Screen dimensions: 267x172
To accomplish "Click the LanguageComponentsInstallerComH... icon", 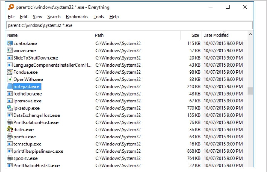I will tap(10, 65).
